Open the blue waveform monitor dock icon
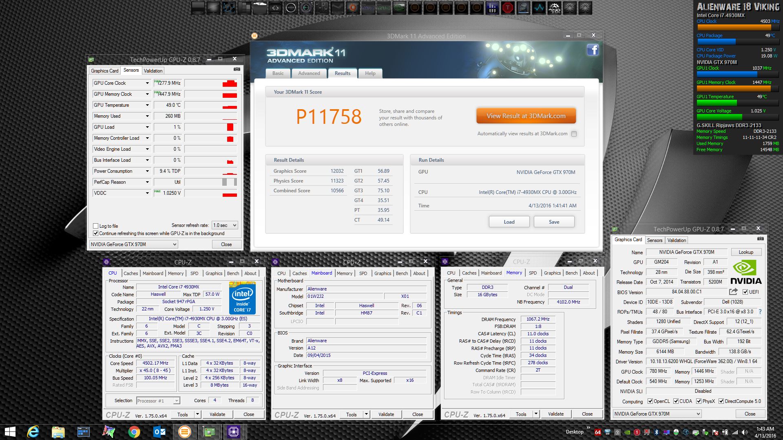This screenshot has height=440, width=783. [538, 7]
